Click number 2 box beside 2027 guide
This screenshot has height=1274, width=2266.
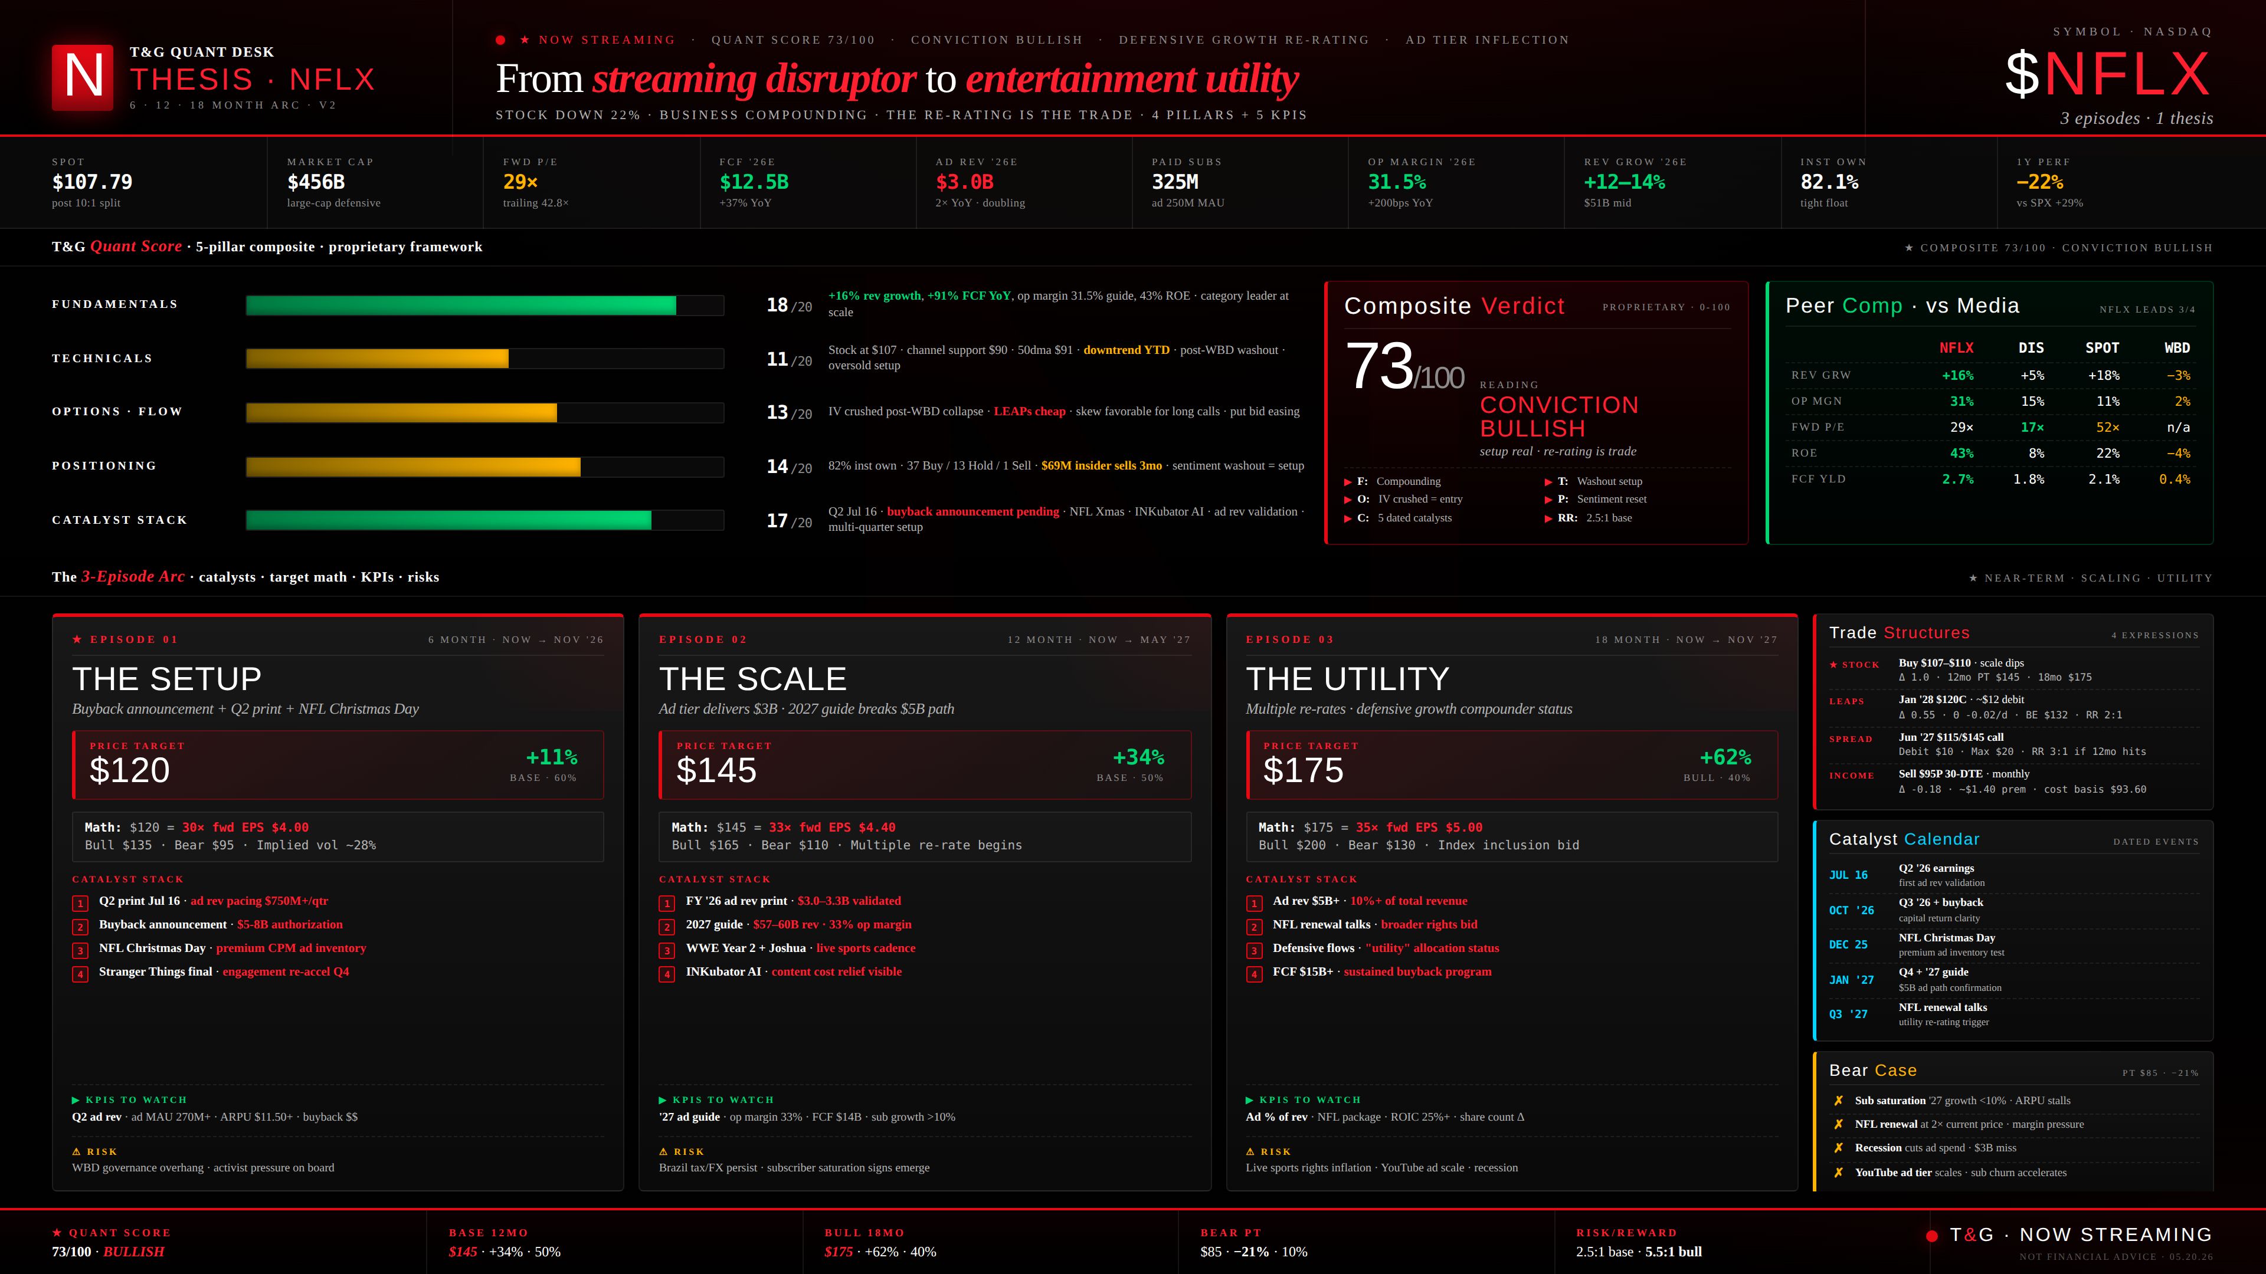[667, 927]
